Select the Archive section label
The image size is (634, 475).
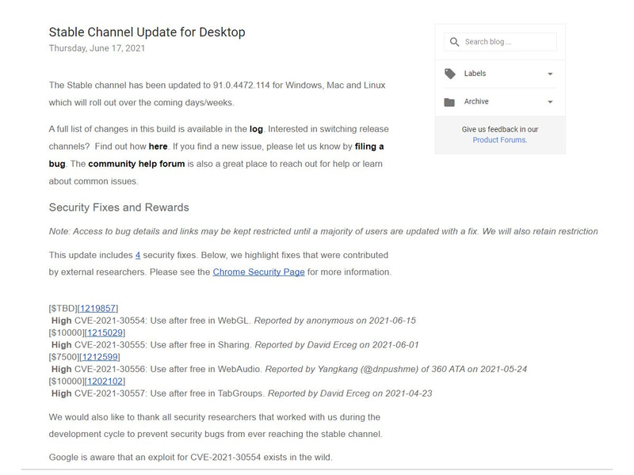pos(476,102)
